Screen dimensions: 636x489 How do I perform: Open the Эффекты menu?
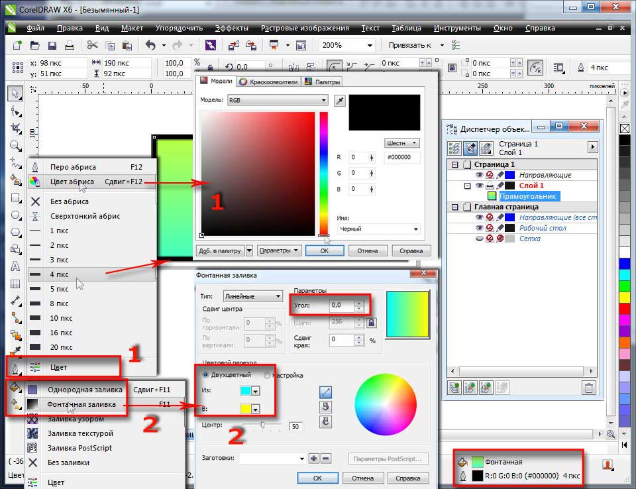tap(231, 28)
